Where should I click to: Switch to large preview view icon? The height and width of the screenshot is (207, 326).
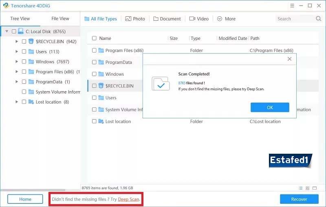[x=315, y=188]
